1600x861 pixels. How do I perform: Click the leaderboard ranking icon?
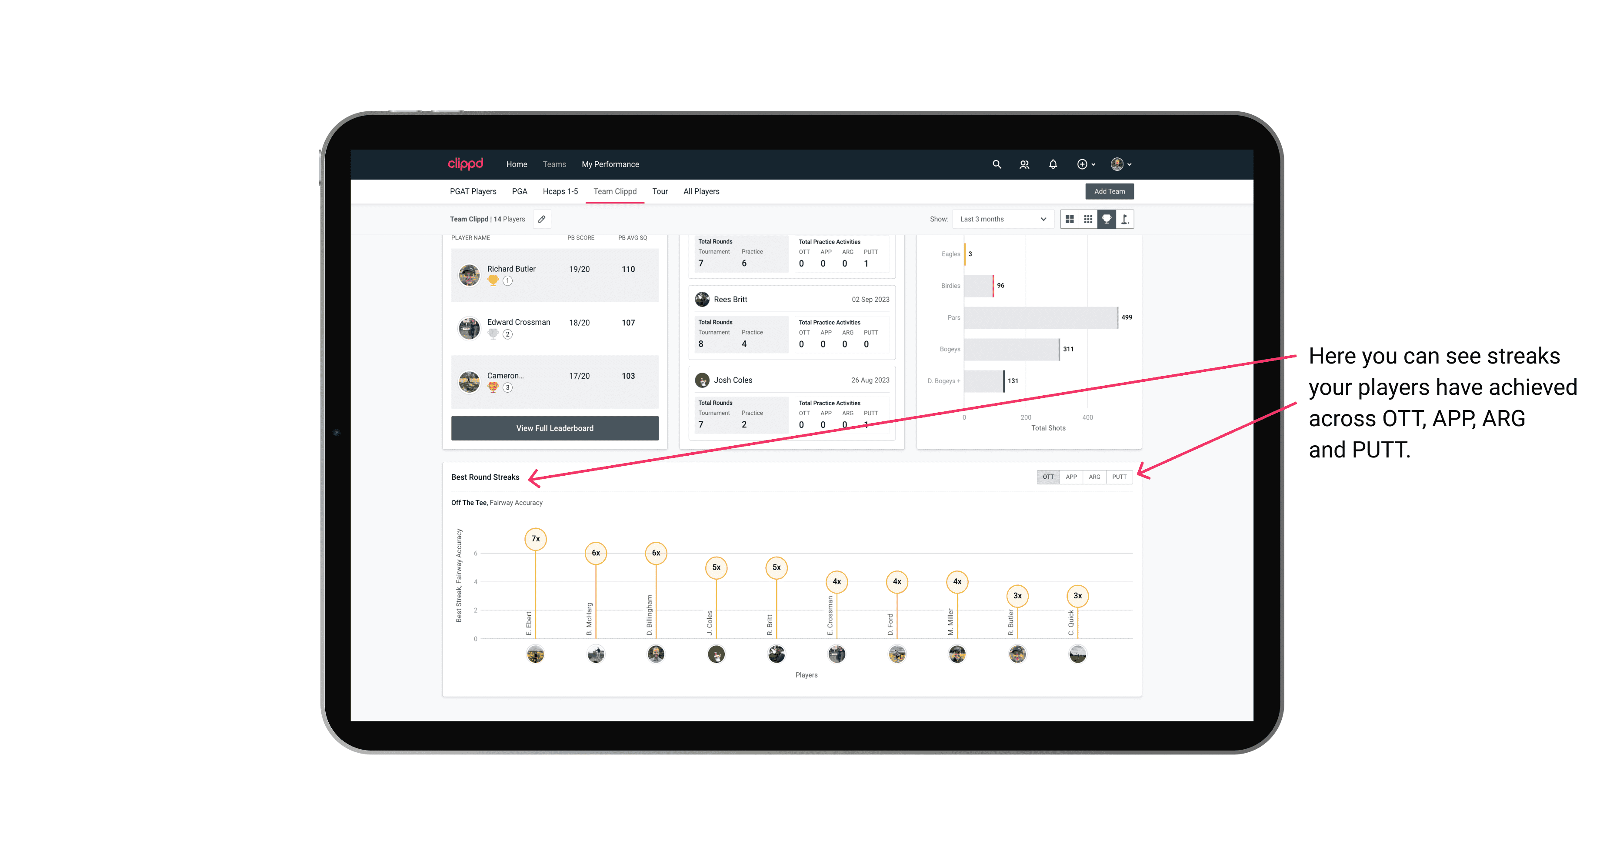click(x=1105, y=220)
